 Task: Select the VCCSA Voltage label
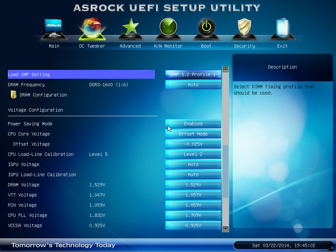click(25, 225)
